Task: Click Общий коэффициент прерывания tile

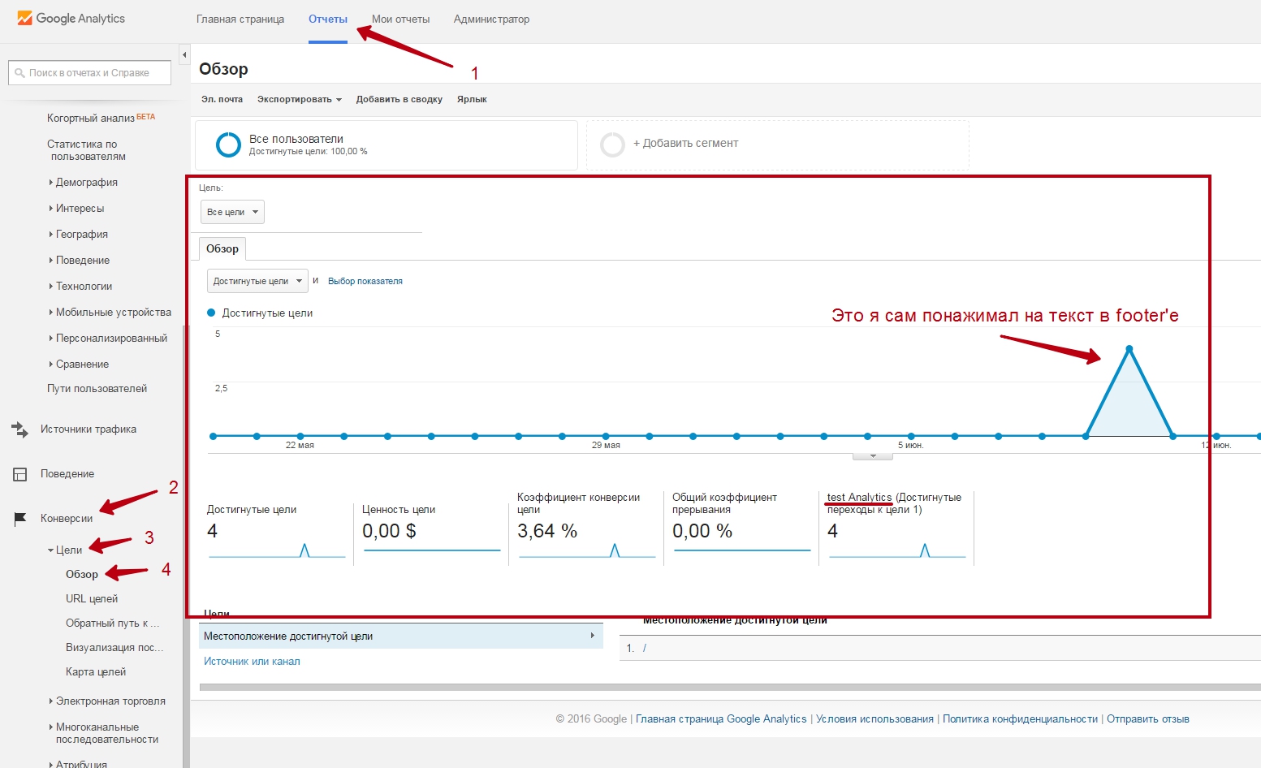Action: pos(741,528)
